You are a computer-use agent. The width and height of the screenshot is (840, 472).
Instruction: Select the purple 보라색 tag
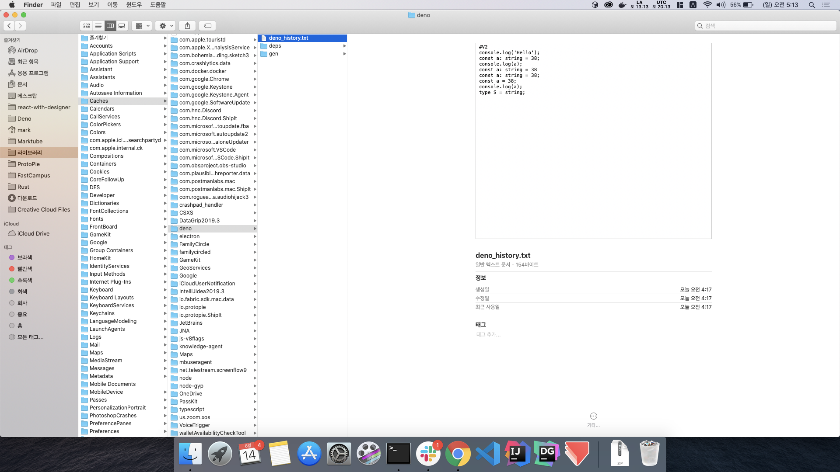click(x=24, y=257)
